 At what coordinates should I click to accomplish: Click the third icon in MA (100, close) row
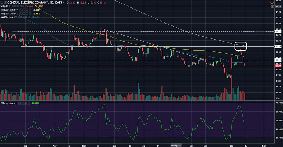click(x=27, y=13)
